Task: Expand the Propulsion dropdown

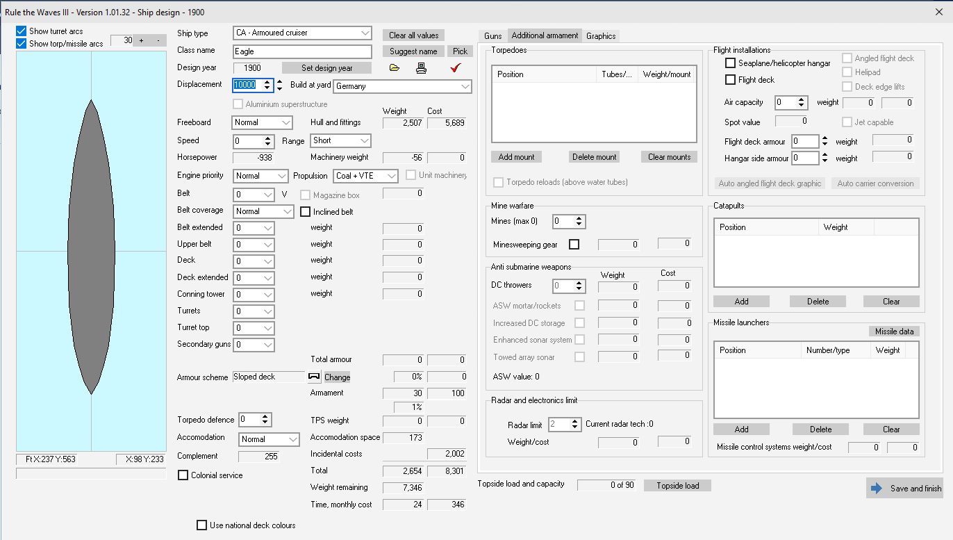Action: click(366, 176)
